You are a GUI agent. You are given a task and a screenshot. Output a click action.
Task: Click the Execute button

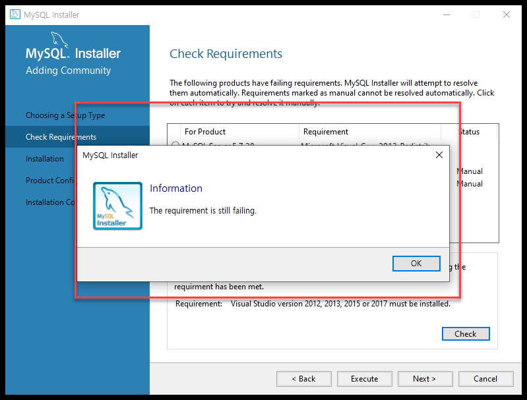[364, 379]
